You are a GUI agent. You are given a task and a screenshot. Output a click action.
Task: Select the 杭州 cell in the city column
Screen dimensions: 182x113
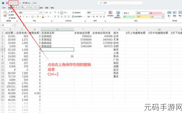119,43
